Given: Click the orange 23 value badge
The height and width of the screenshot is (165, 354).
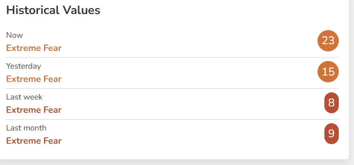Looking at the screenshot, I should 328,41.
